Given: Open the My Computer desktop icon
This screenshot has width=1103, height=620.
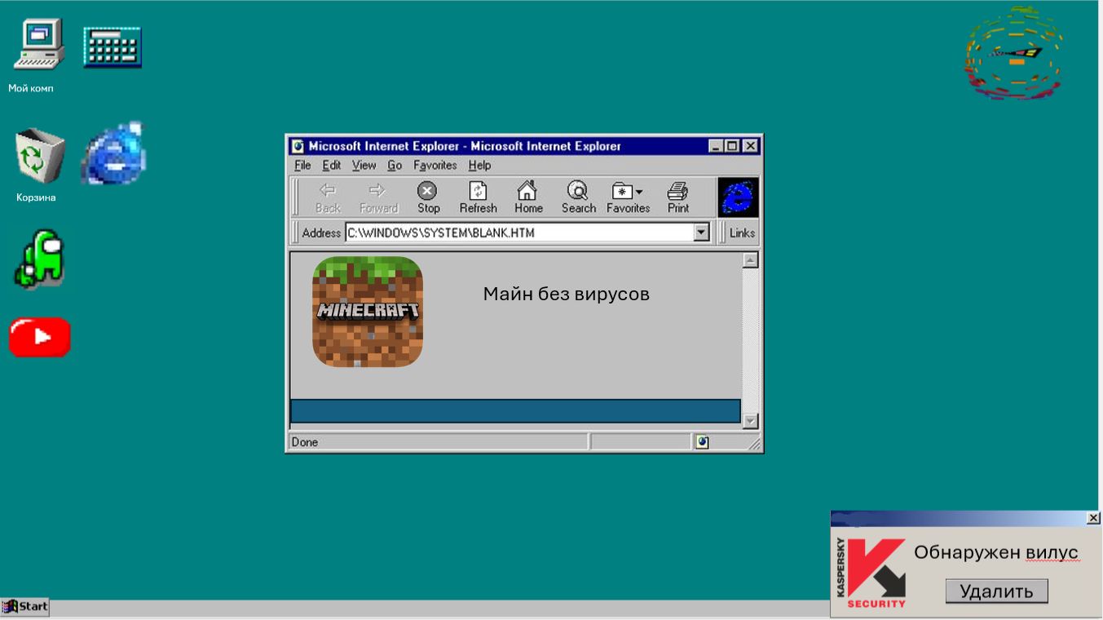Looking at the screenshot, I should [x=38, y=45].
